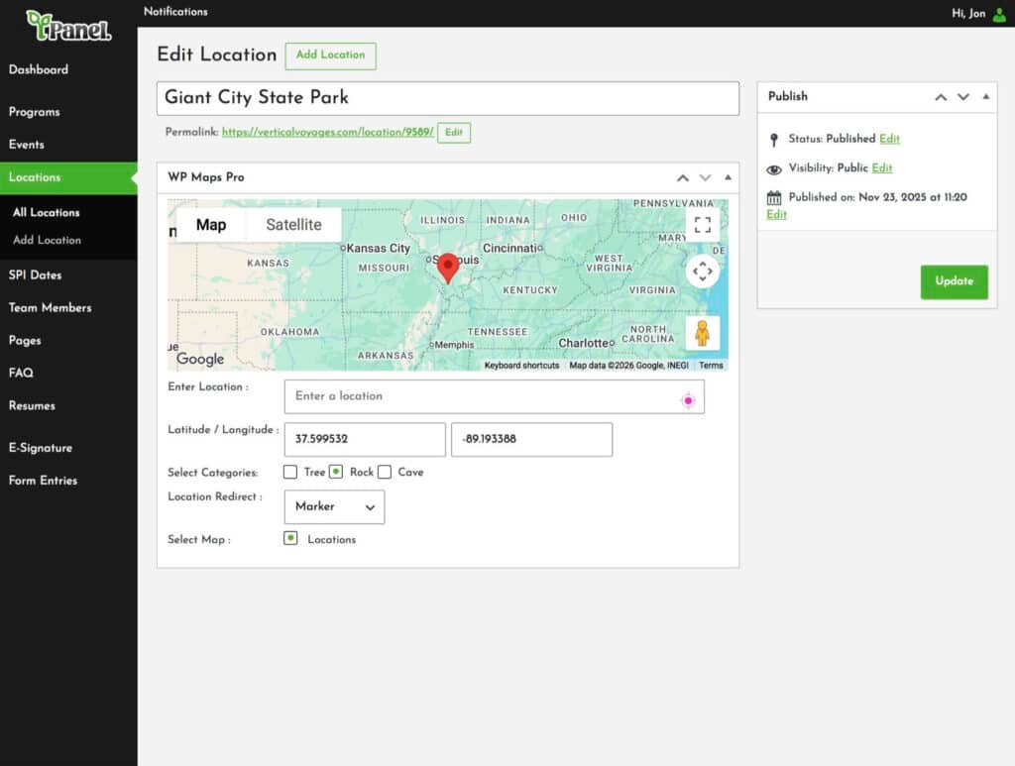Check the Tree category checkbox
The width and height of the screenshot is (1015, 766).
[x=290, y=473]
